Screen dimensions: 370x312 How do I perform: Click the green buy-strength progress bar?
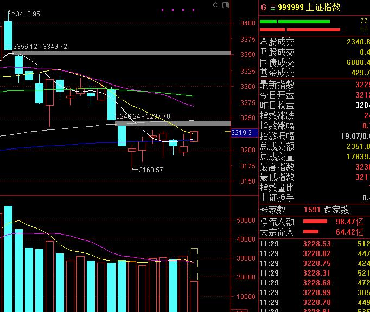295,22
